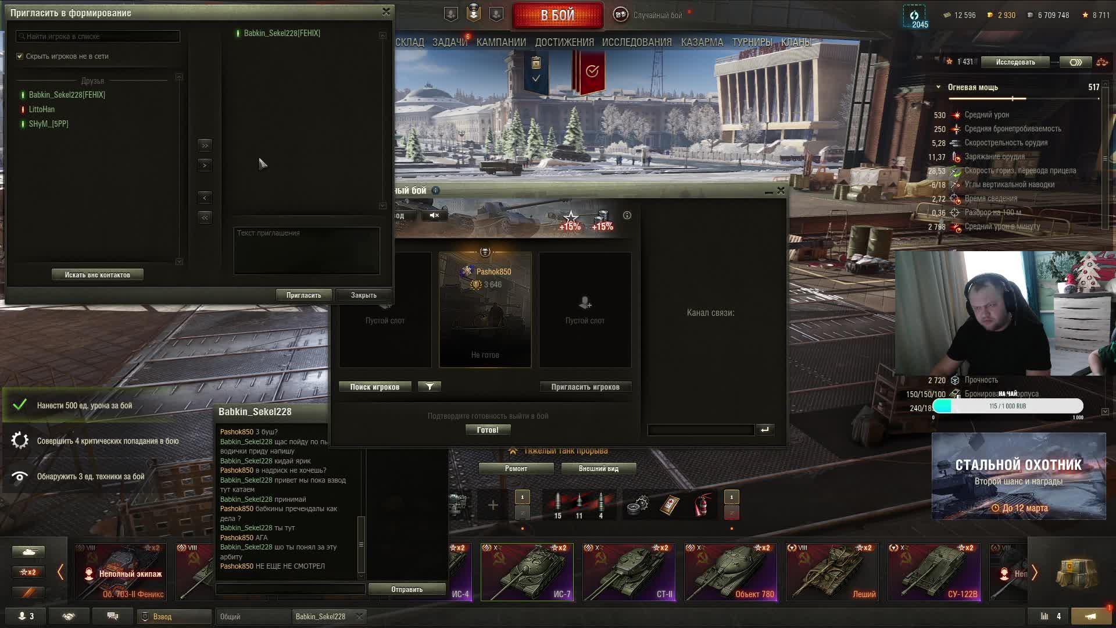Toggle the hide offline players checkbox
The width and height of the screenshot is (1116, 628).
click(20, 56)
